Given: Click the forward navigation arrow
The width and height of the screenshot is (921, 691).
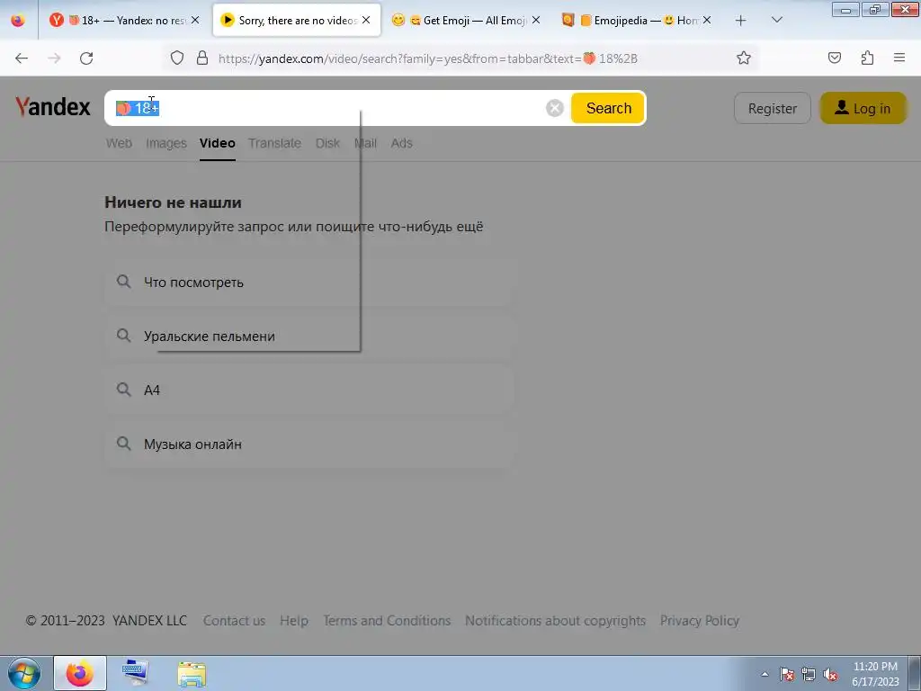Looking at the screenshot, I should coord(54,58).
